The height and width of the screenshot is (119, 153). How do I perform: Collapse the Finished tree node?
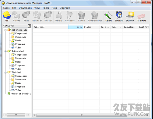pos(5,73)
